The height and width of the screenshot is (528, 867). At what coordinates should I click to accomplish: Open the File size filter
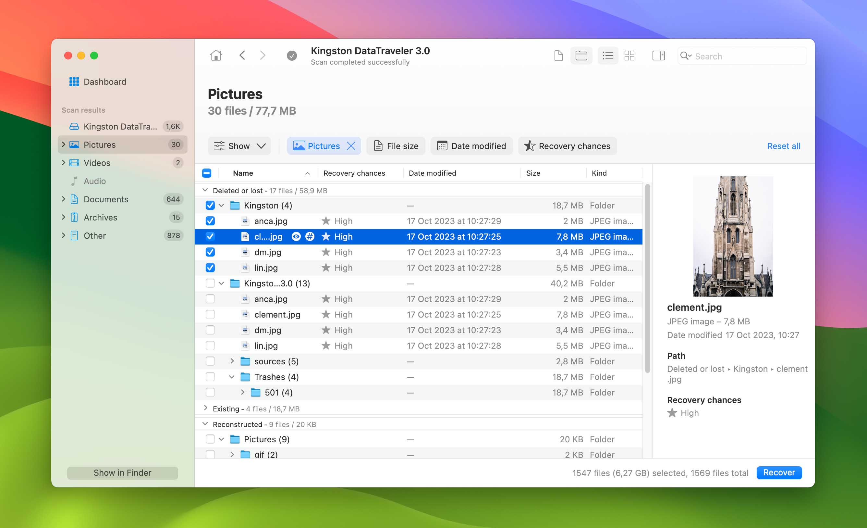[x=396, y=146]
